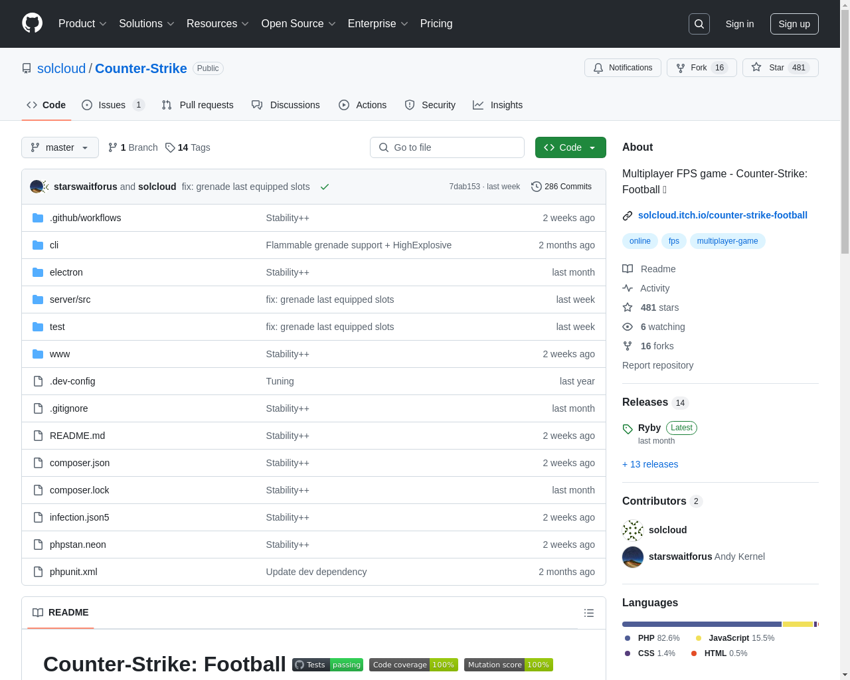Click the star icon beside 481 stars
Screen dimensions: 850x680
tap(628, 307)
